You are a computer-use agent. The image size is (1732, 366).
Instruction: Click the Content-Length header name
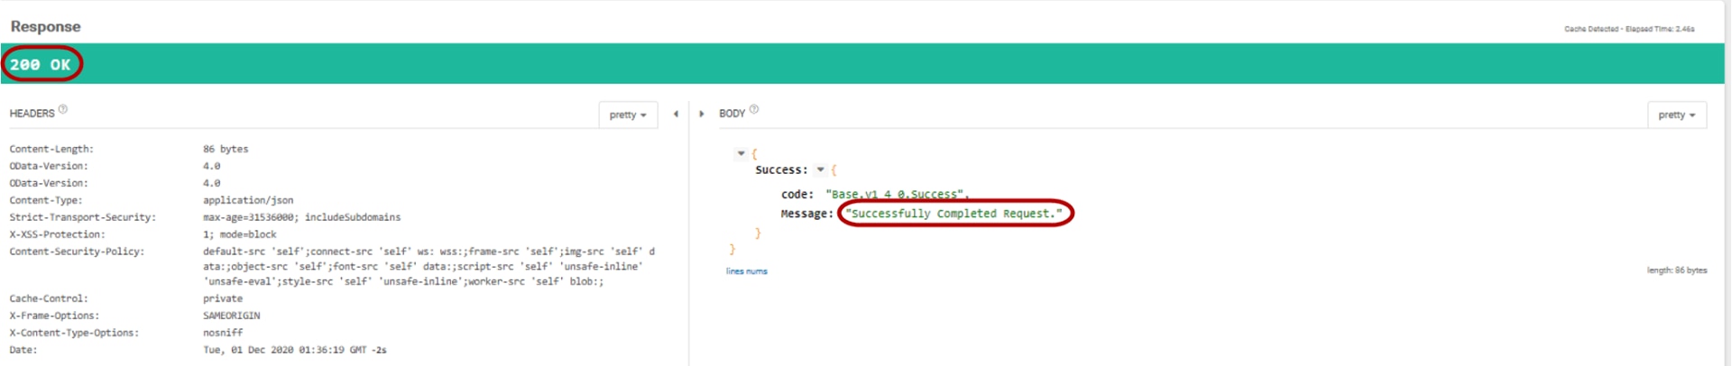tap(51, 150)
